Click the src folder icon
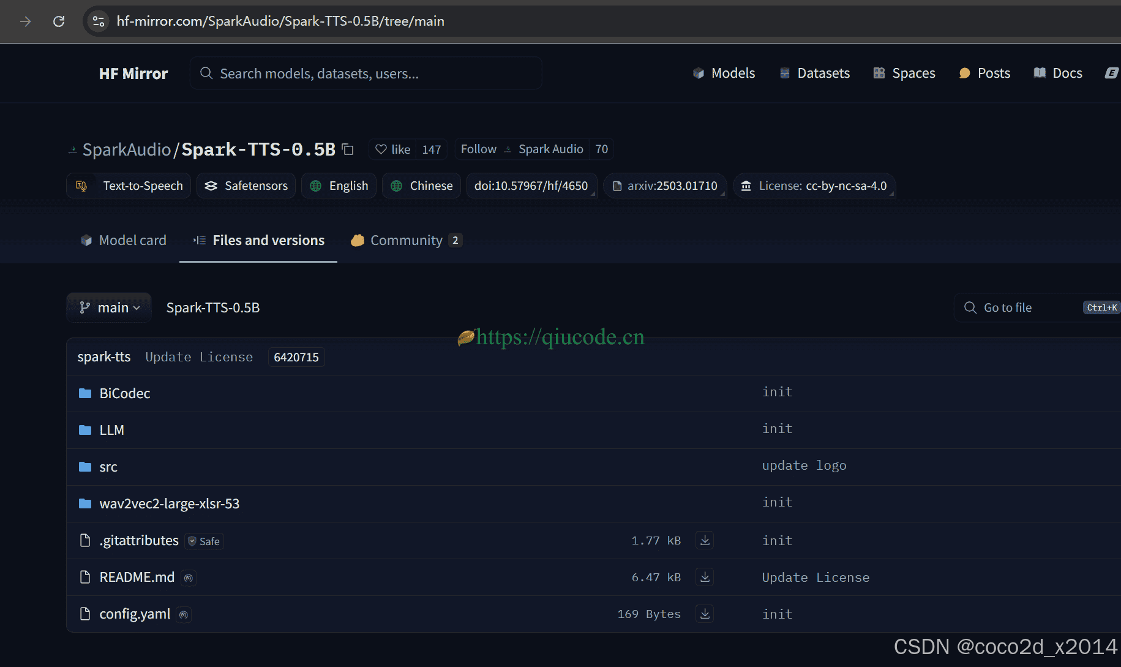Viewport: 1121px width, 667px height. 85,467
